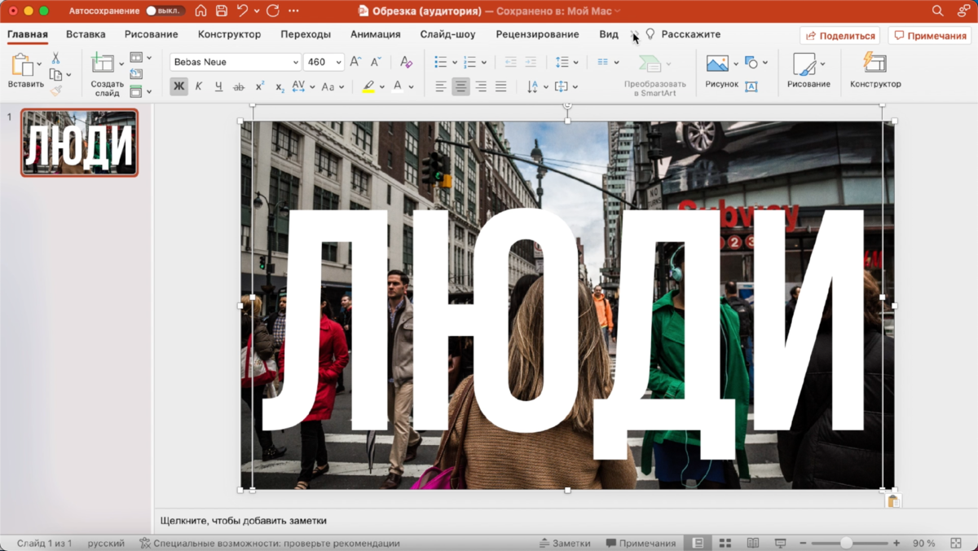Toggle bold (Ж) formatting
Image resolution: width=978 pixels, height=551 pixels.
(178, 86)
